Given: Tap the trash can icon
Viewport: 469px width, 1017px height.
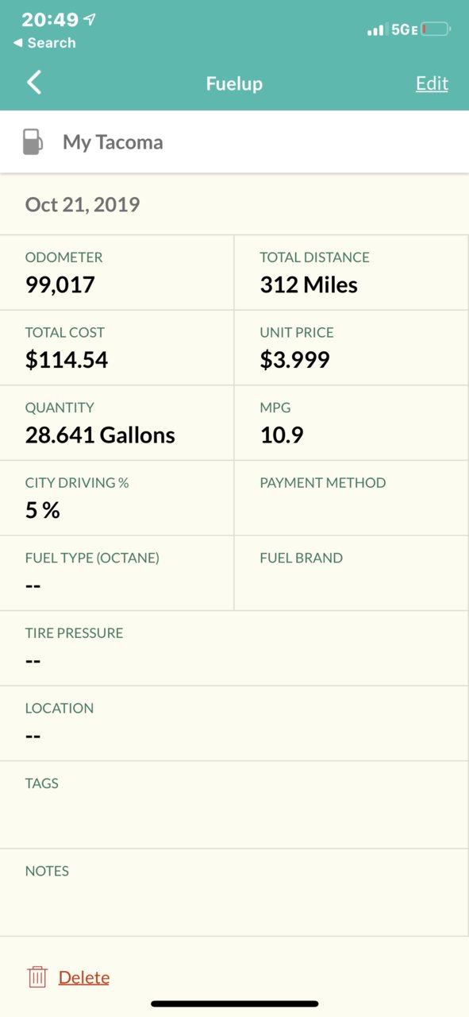Looking at the screenshot, I should point(37,977).
